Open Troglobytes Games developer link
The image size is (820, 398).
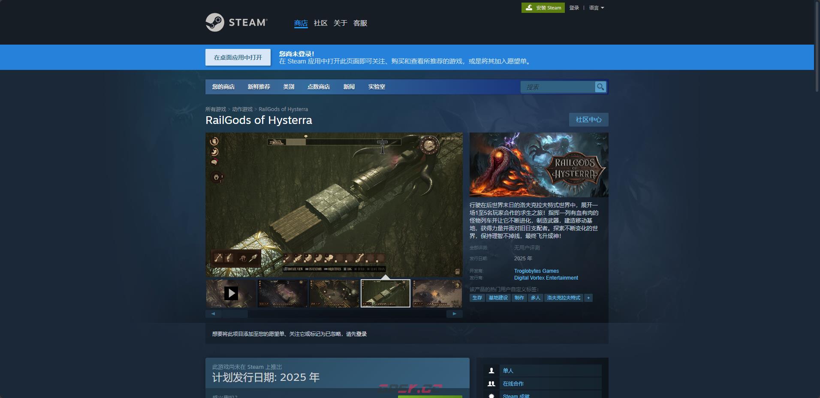536,271
